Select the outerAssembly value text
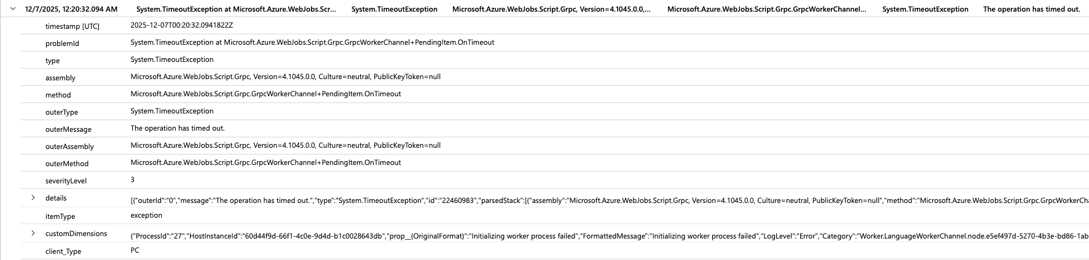1089x260 pixels. pos(286,145)
